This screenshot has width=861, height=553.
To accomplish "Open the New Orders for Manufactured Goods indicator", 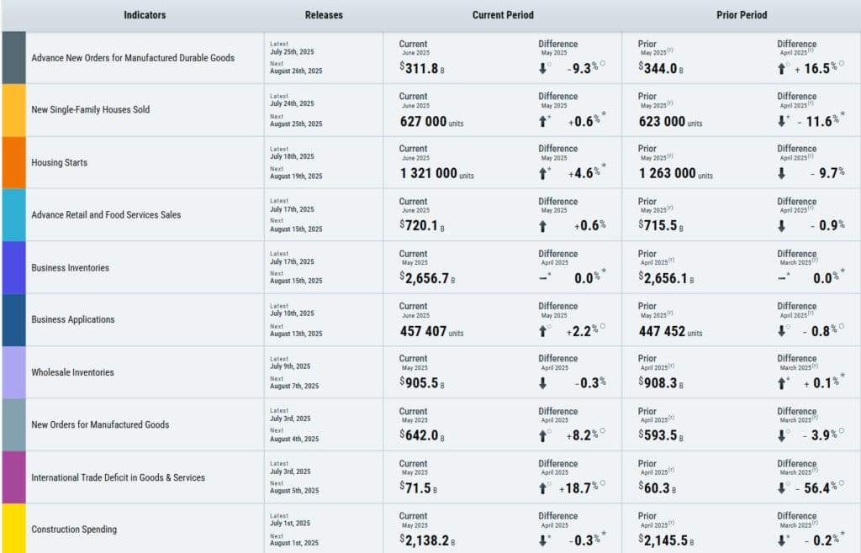I will (x=100, y=425).
